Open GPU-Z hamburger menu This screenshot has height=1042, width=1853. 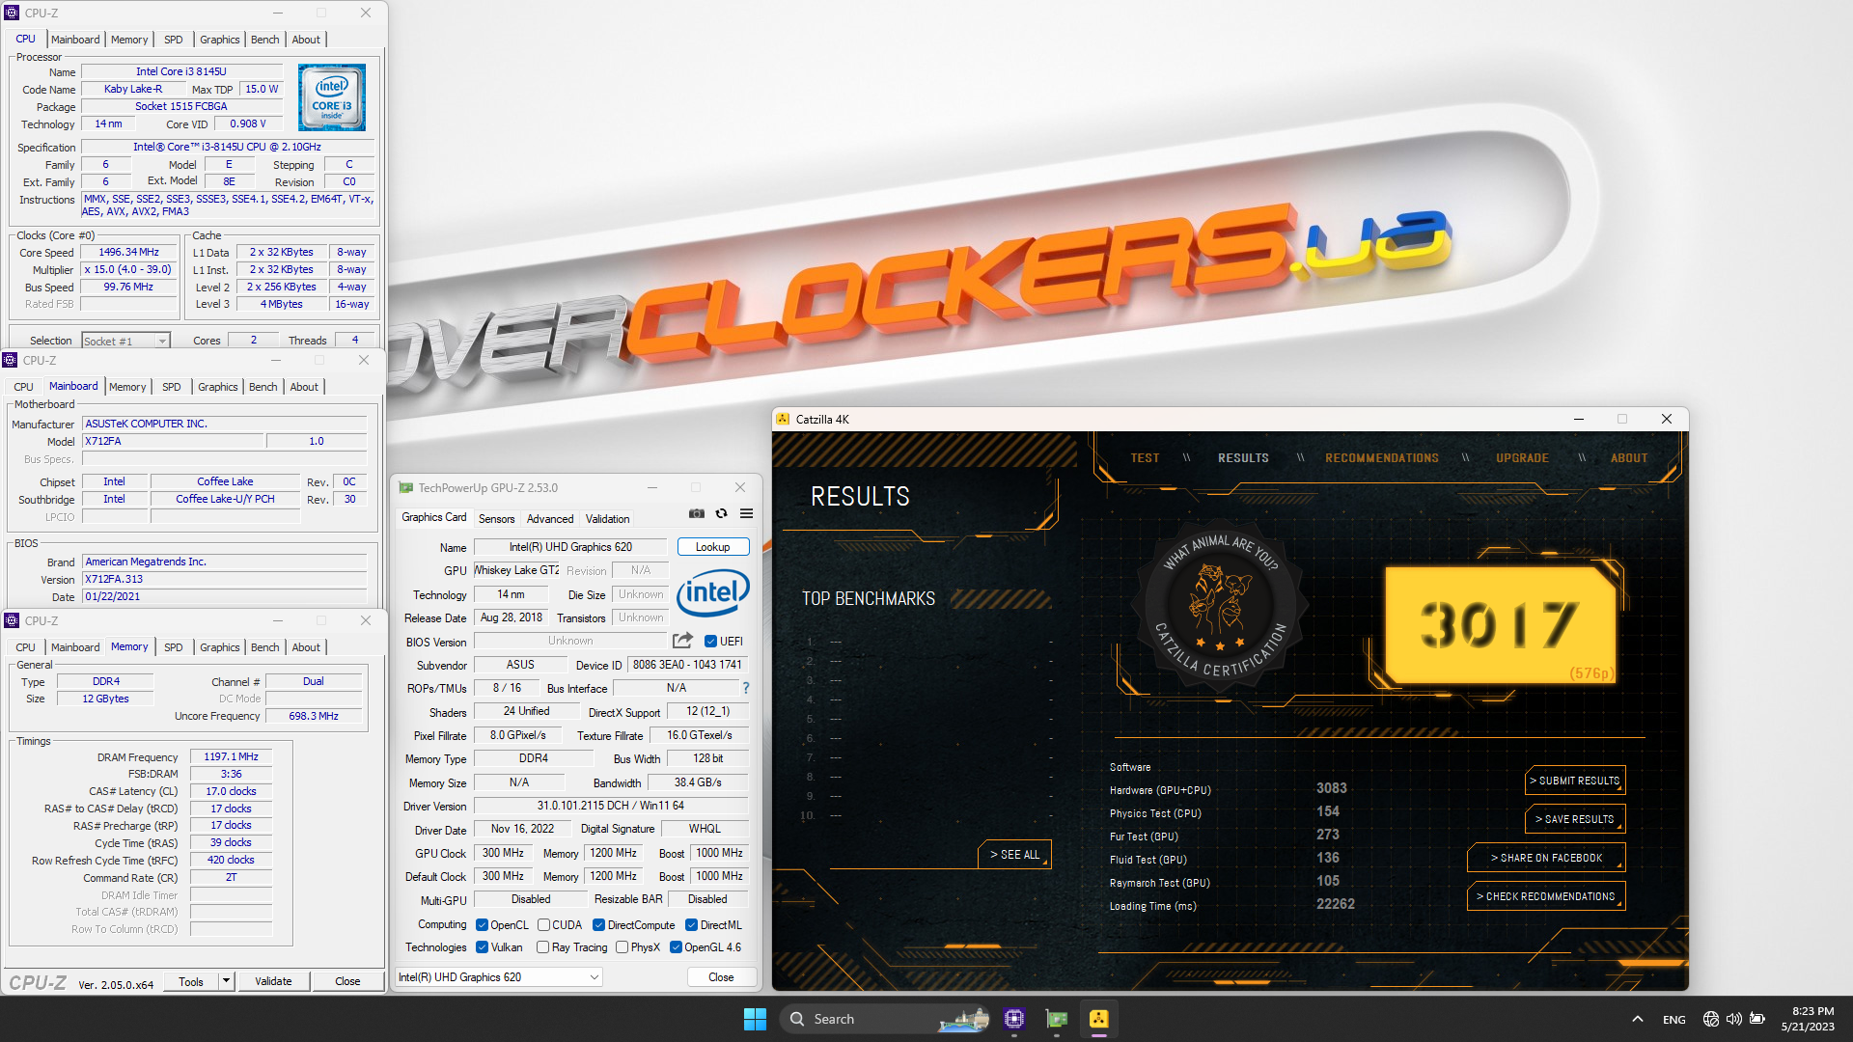click(746, 513)
